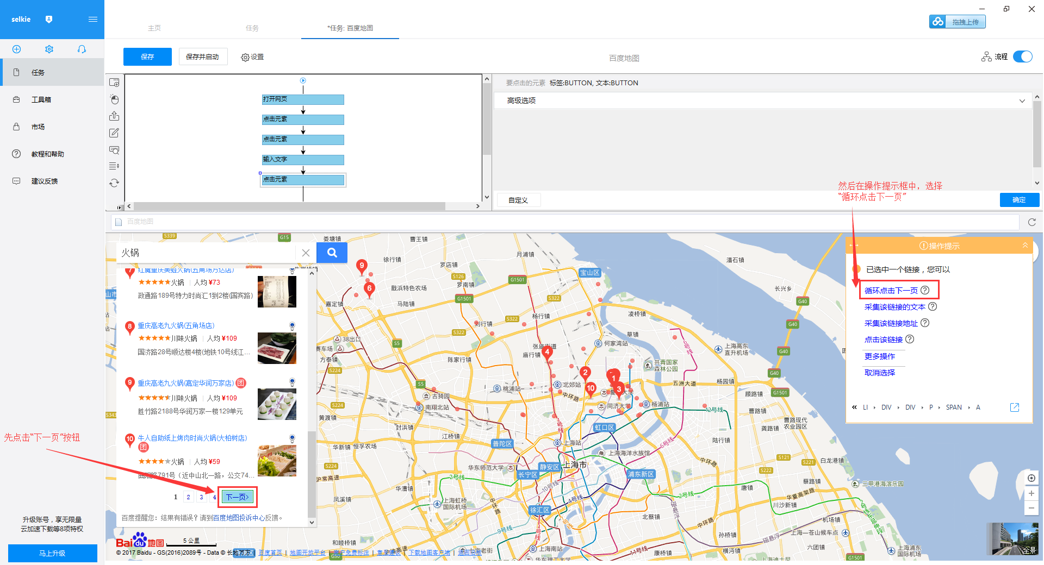Zoom in map with plus button
Screen dimensions: 1044x565
point(1031,493)
